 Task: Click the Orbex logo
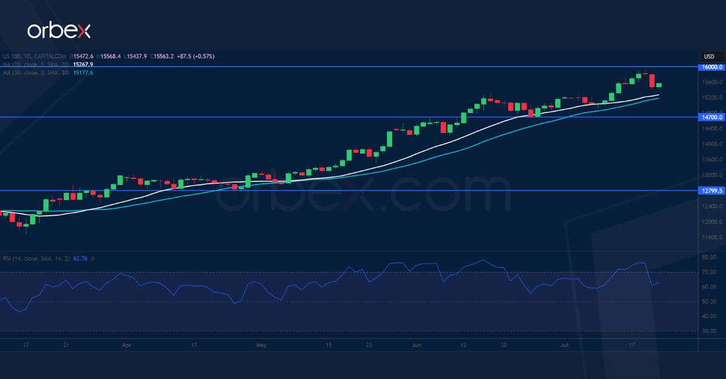[x=58, y=31]
